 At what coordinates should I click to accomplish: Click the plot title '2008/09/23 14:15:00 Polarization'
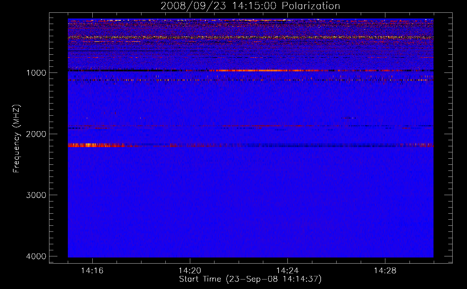250,6
